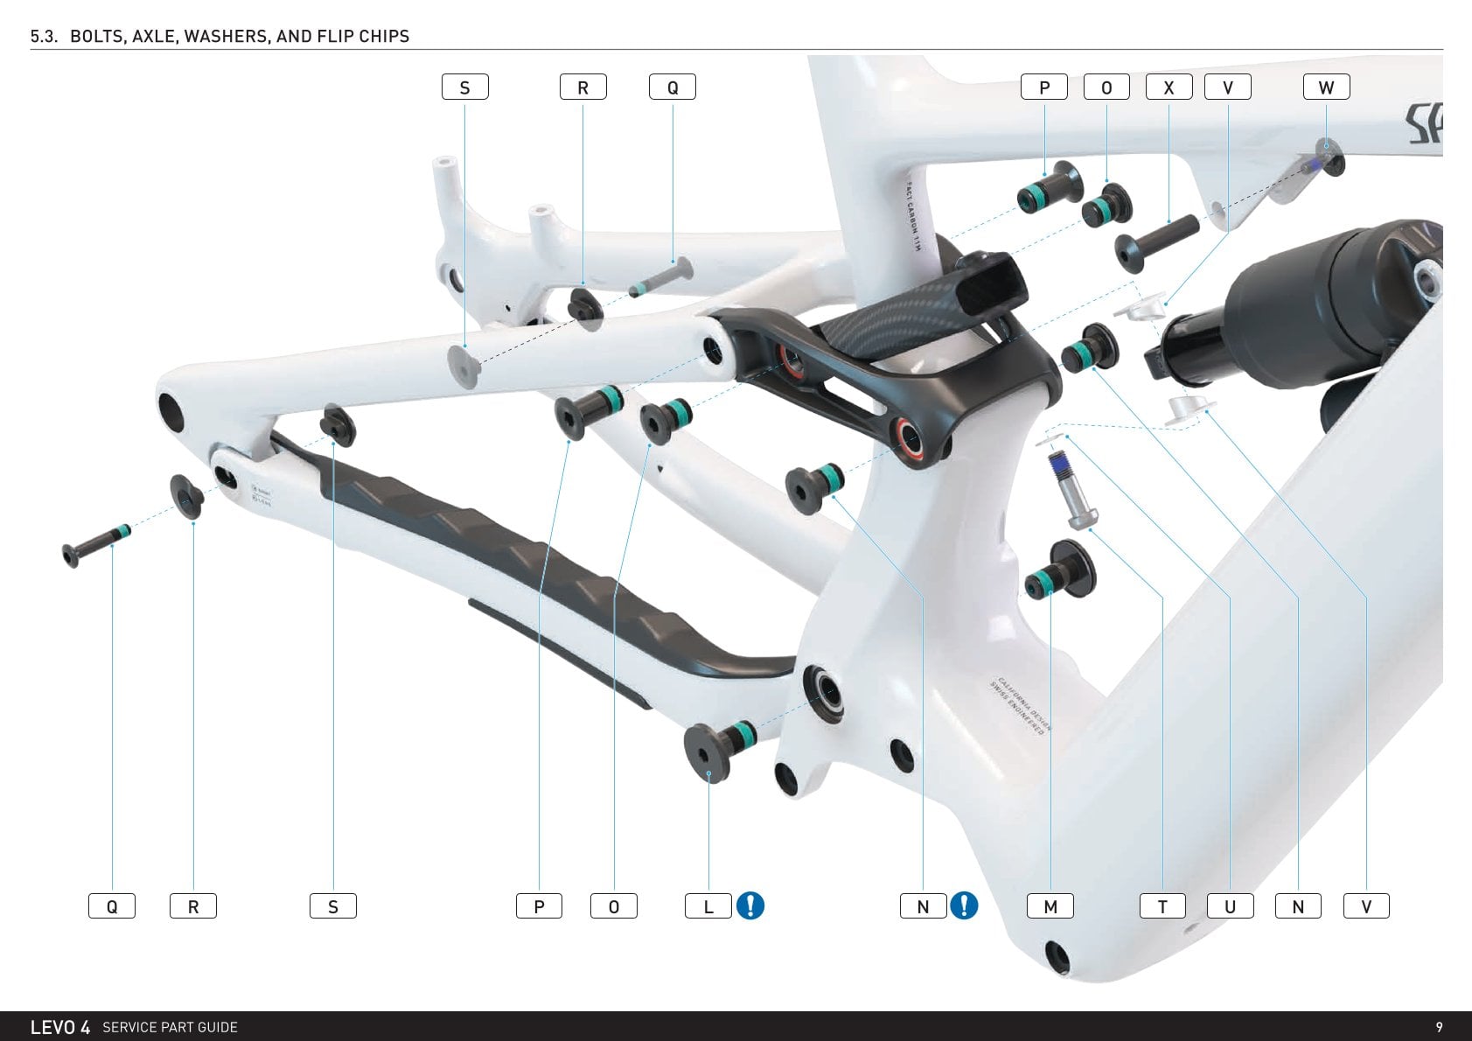Click the bottom-row N label between U and V
Screen dimensions: 1472x1041
tap(1298, 906)
